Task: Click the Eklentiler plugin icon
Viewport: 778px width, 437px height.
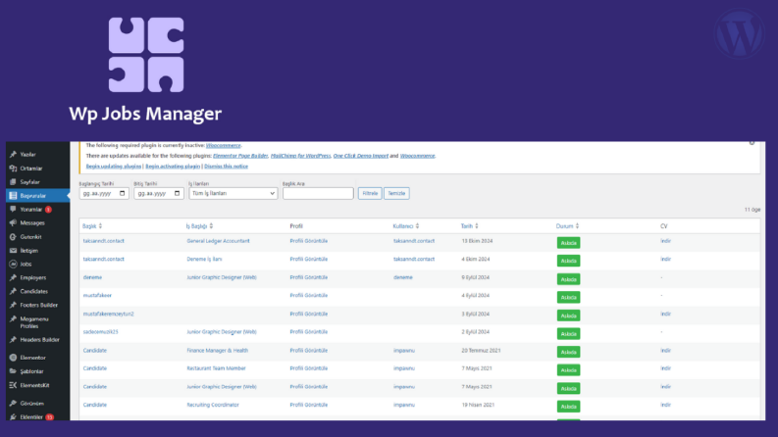Action: point(13,417)
